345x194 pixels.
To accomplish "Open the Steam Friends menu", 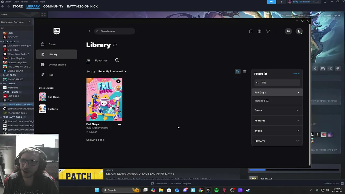I will [25, 2].
